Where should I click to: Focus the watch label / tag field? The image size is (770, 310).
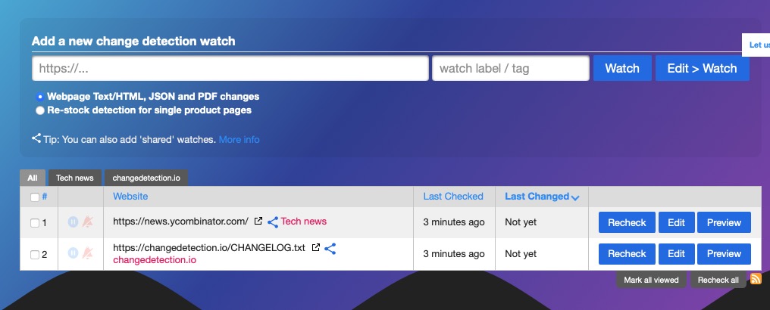click(x=511, y=68)
